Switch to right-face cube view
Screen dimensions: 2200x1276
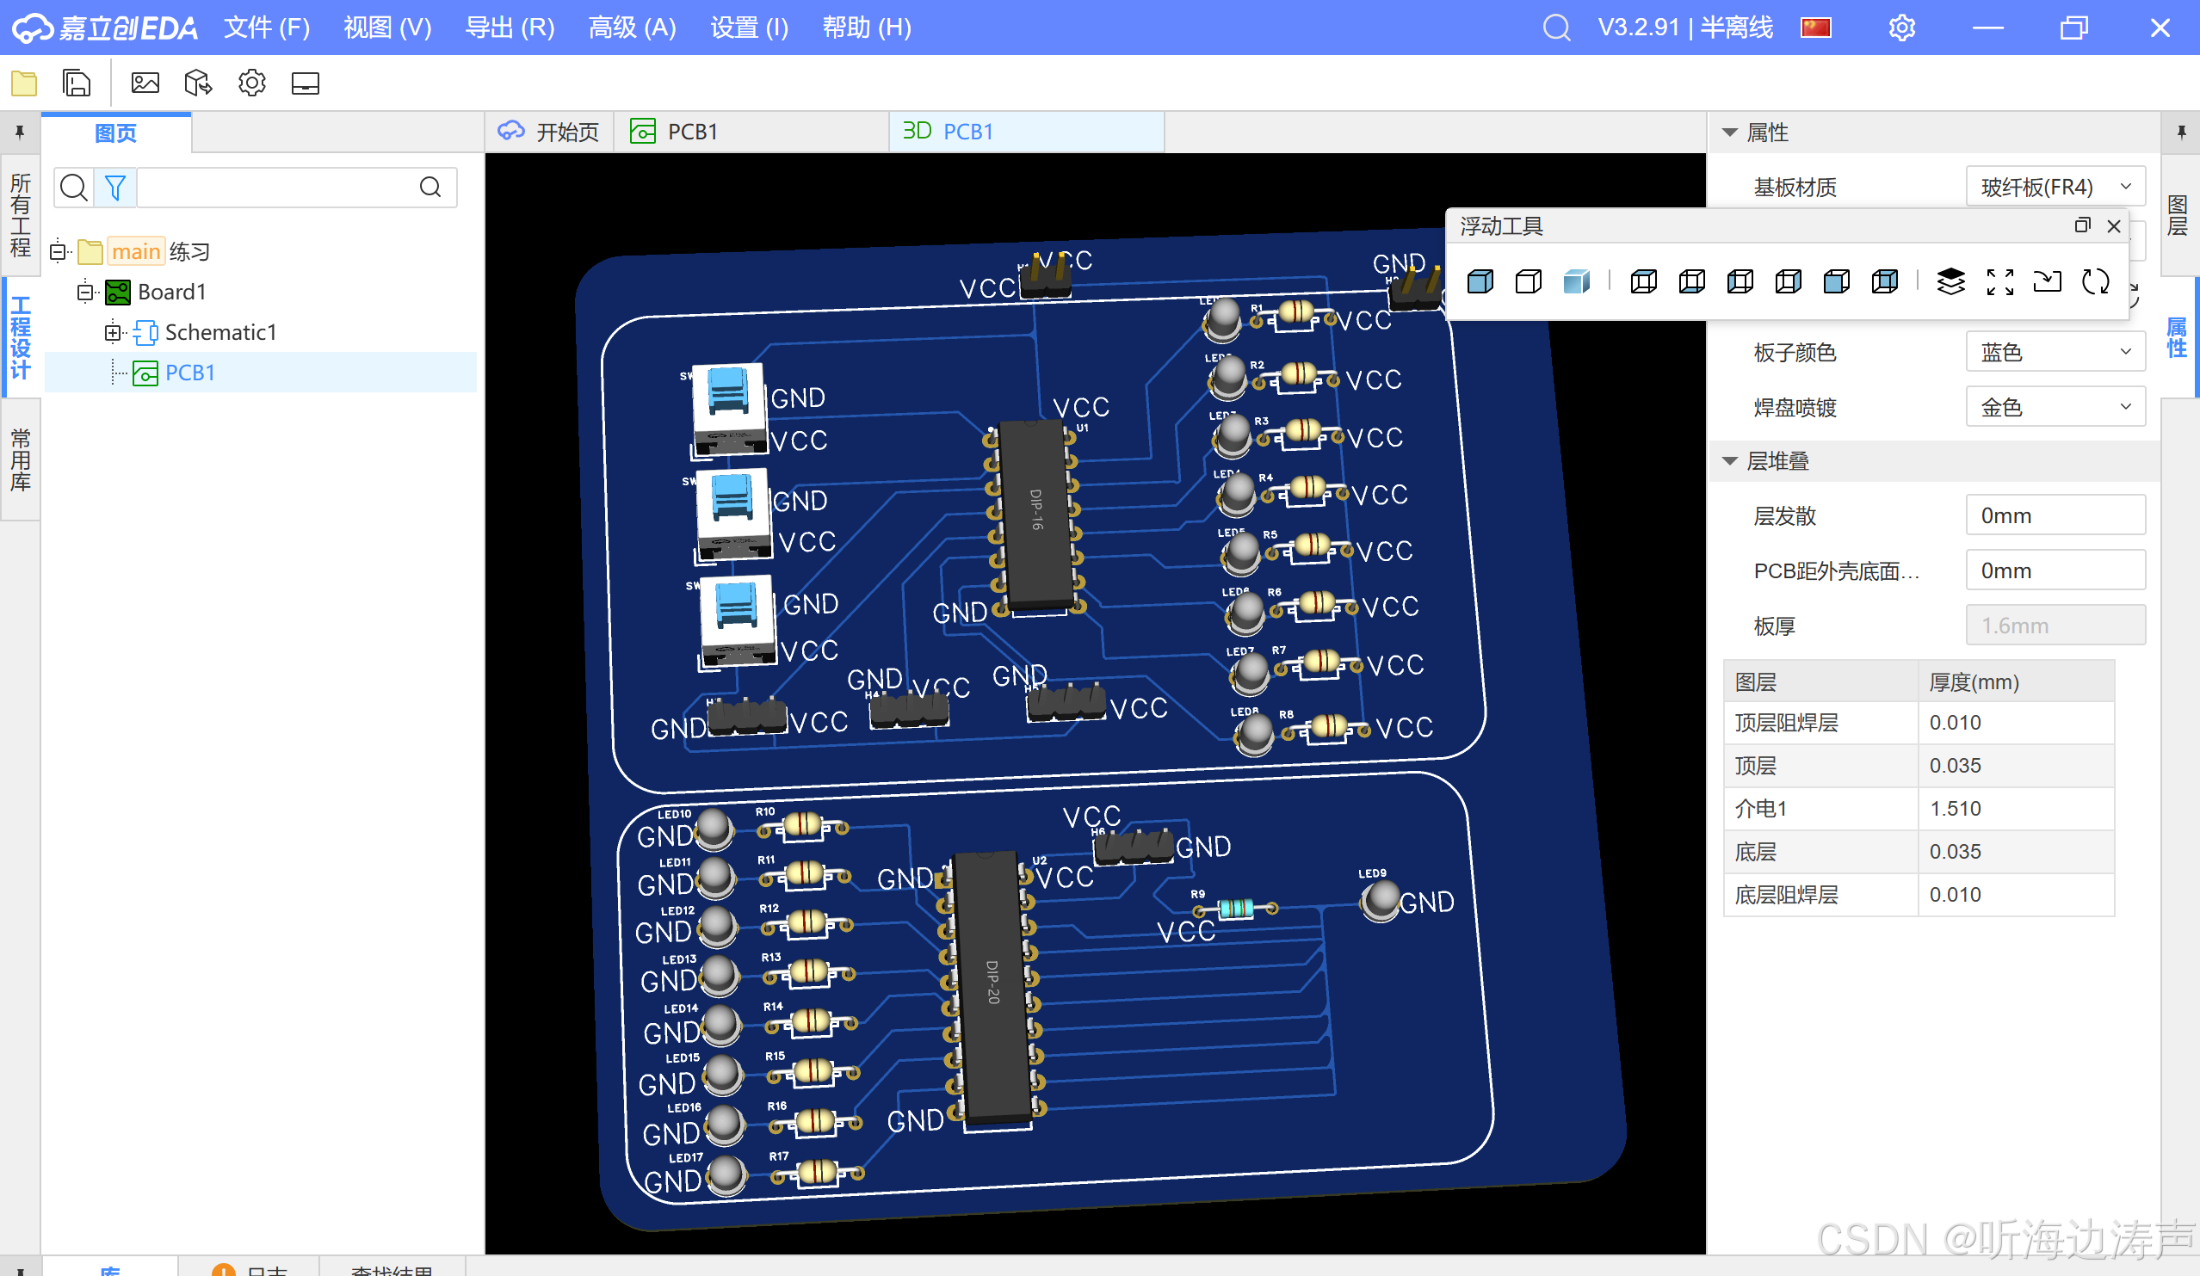[1789, 281]
